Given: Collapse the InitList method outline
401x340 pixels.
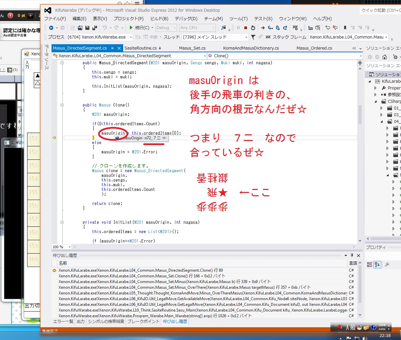Looking at the screenshot, I should (62, 222).
